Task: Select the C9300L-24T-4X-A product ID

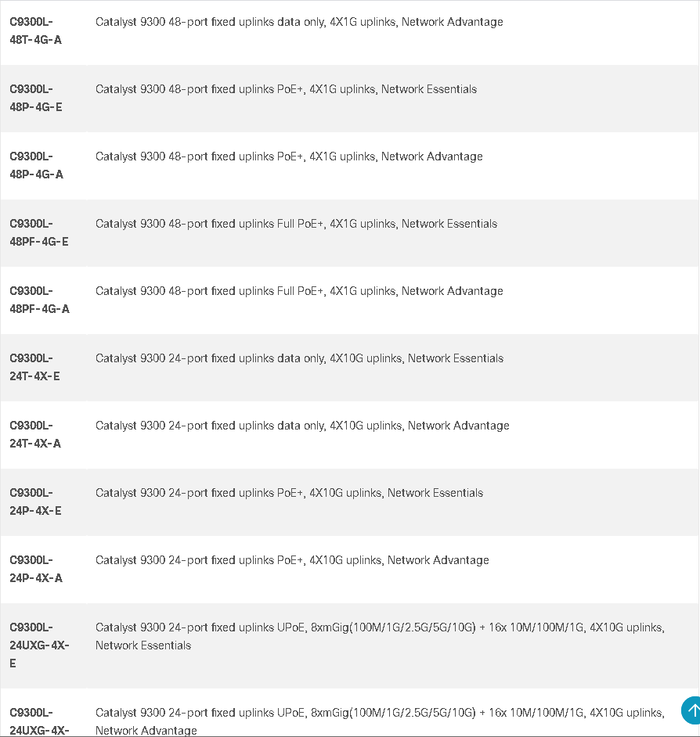Action: [35, 434]
